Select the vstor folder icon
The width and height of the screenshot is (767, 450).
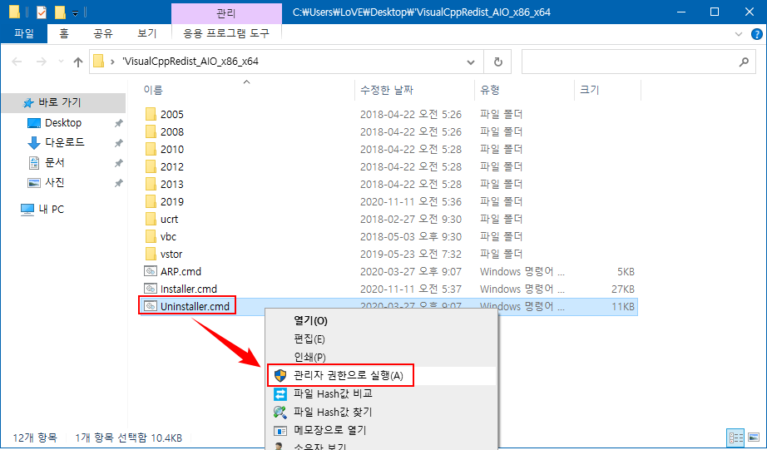click(x=151, y=255)
